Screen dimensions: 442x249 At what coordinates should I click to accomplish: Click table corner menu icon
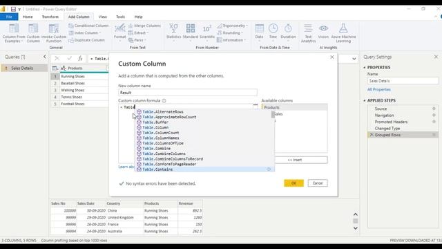pos(55,68)
